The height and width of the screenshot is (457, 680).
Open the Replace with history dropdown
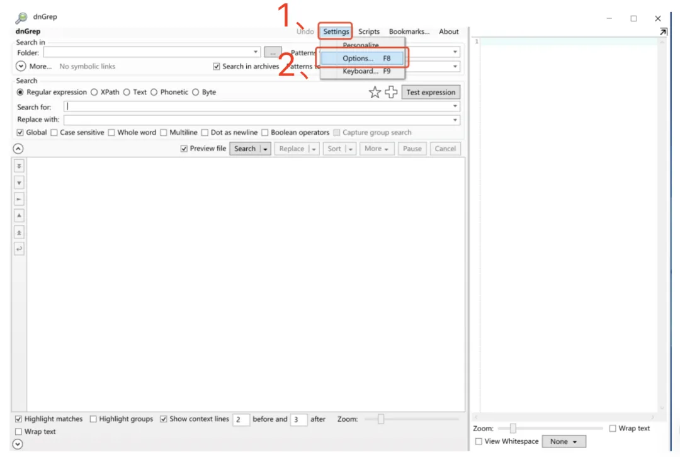click(455, 120)
